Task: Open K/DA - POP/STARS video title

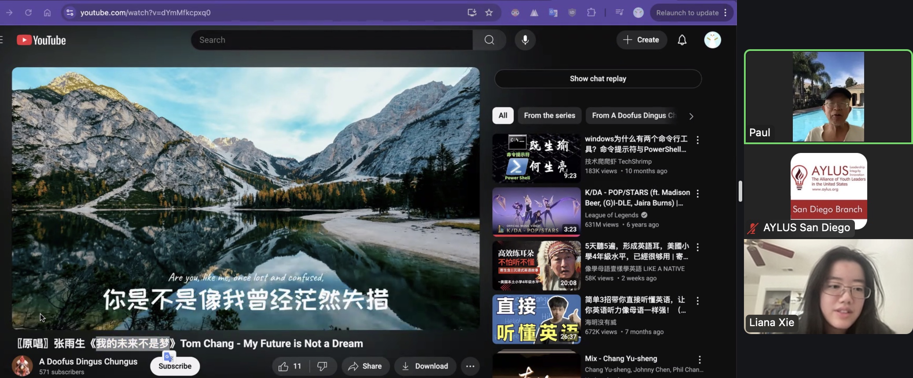Action: [637, 198]
